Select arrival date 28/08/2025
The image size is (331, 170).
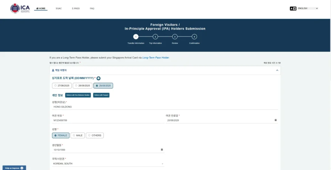82,86
